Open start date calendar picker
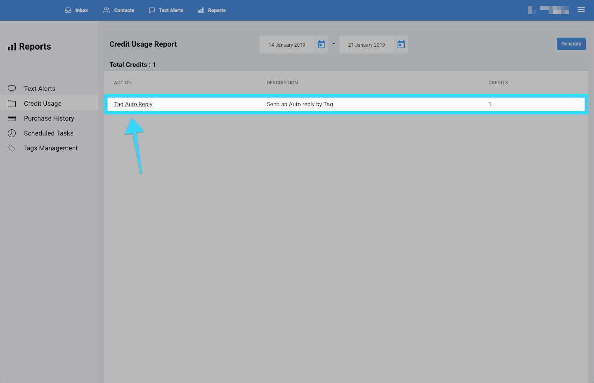 322,44
